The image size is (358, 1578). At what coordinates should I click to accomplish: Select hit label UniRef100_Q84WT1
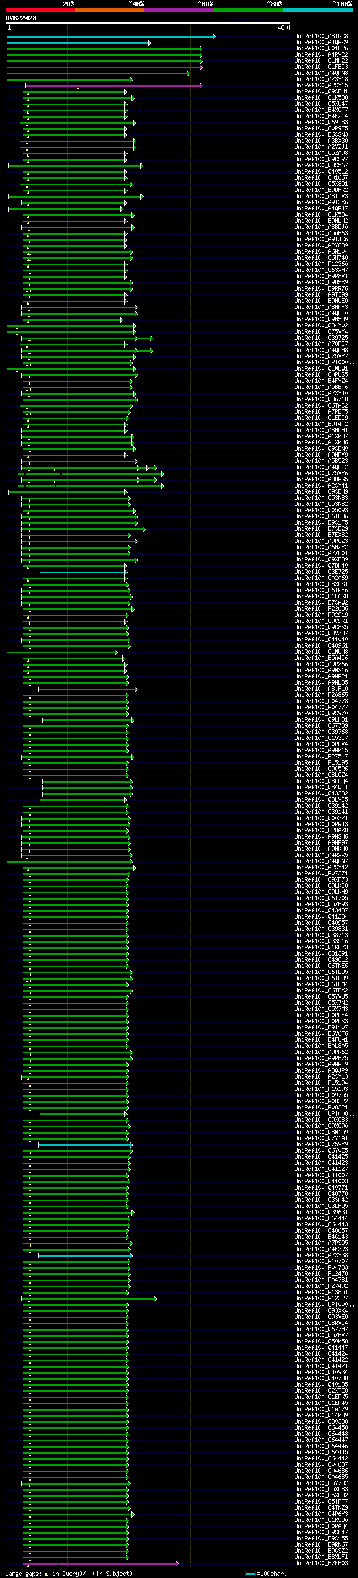pos(321,788)
